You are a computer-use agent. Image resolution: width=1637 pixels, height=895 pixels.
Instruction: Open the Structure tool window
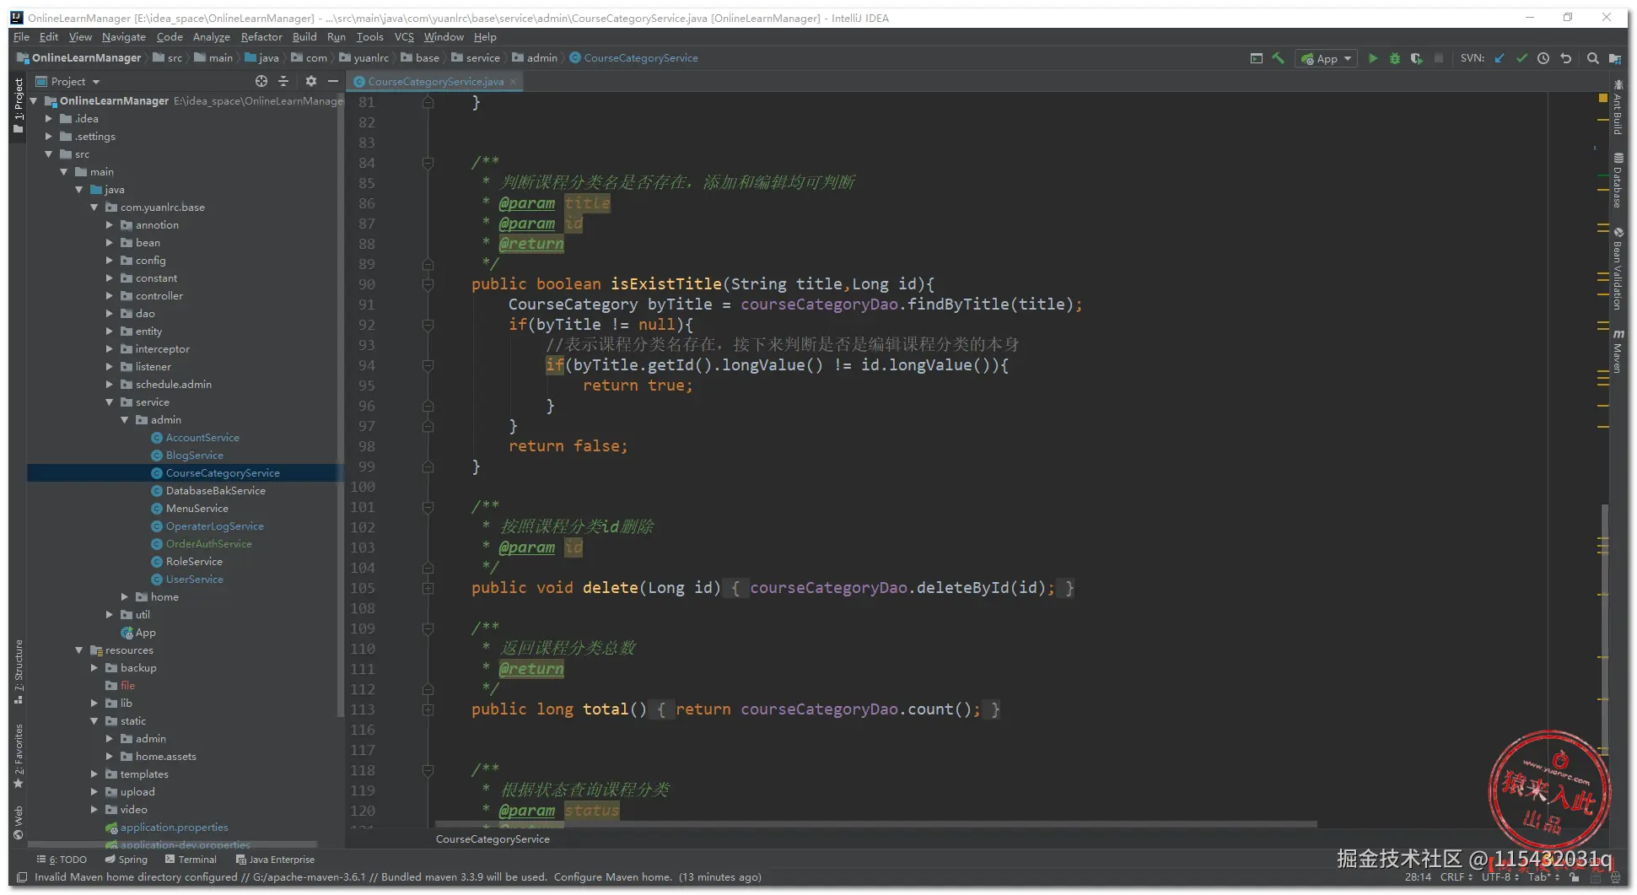[x=19, y=671]
